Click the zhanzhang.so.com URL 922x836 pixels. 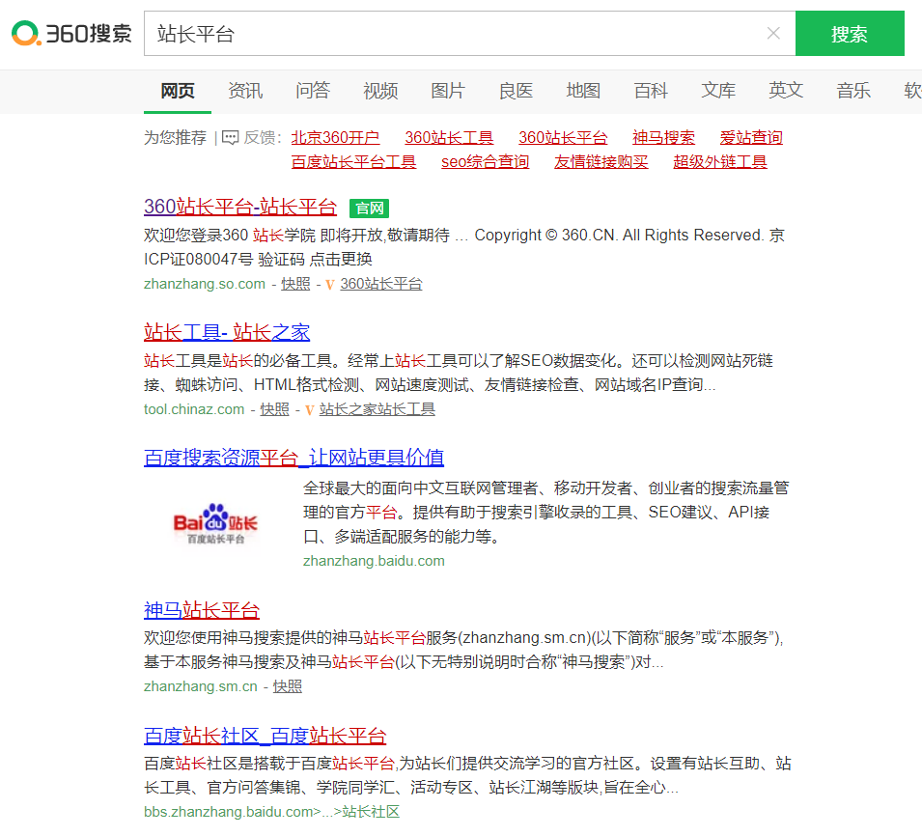click(205, 284)
